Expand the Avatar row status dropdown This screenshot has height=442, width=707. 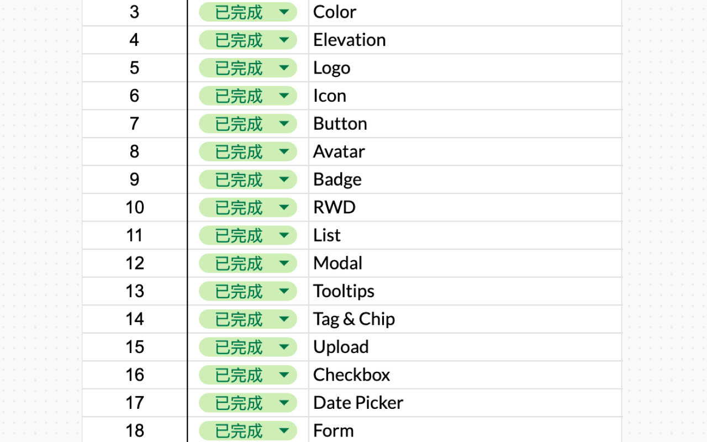(284, 151)
